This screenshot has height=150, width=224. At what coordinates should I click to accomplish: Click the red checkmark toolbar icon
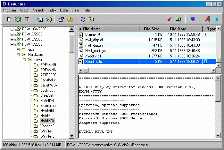click(170, 19)
